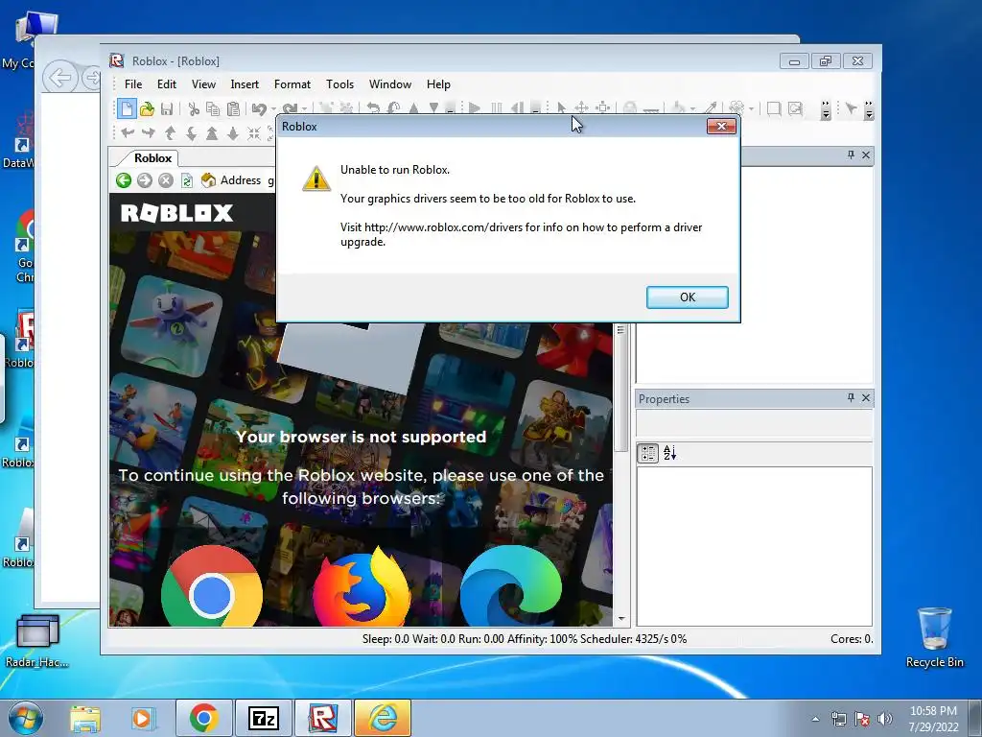
Task: Click the rotate-down curved arrow icon
Action: click(x=191, y=132)
